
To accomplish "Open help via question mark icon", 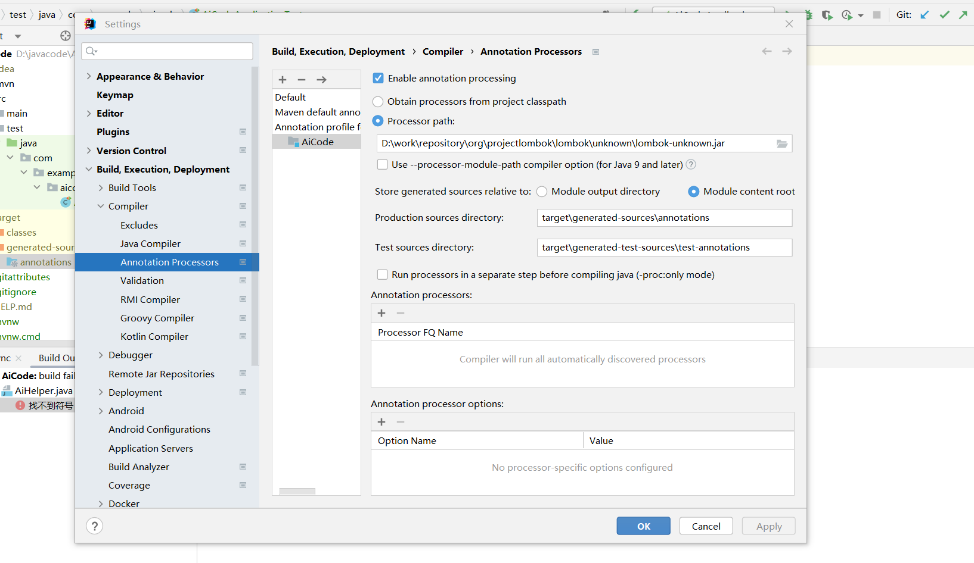I will (x=94, y=526).
